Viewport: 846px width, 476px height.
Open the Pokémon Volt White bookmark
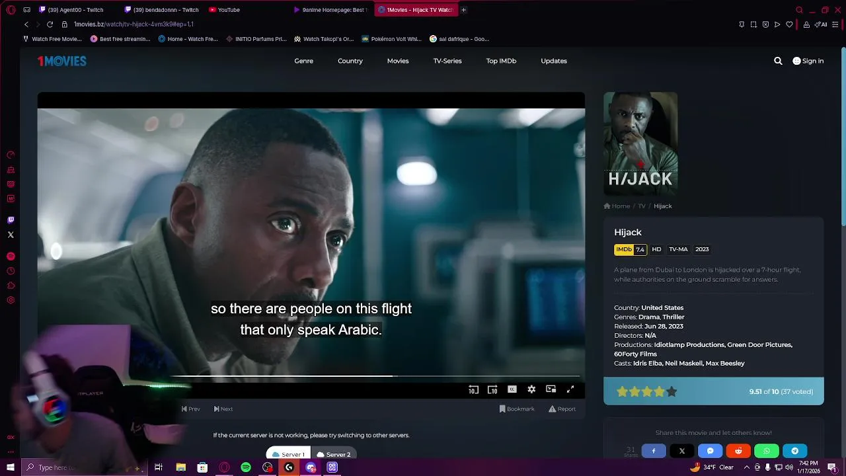point(391,39)
